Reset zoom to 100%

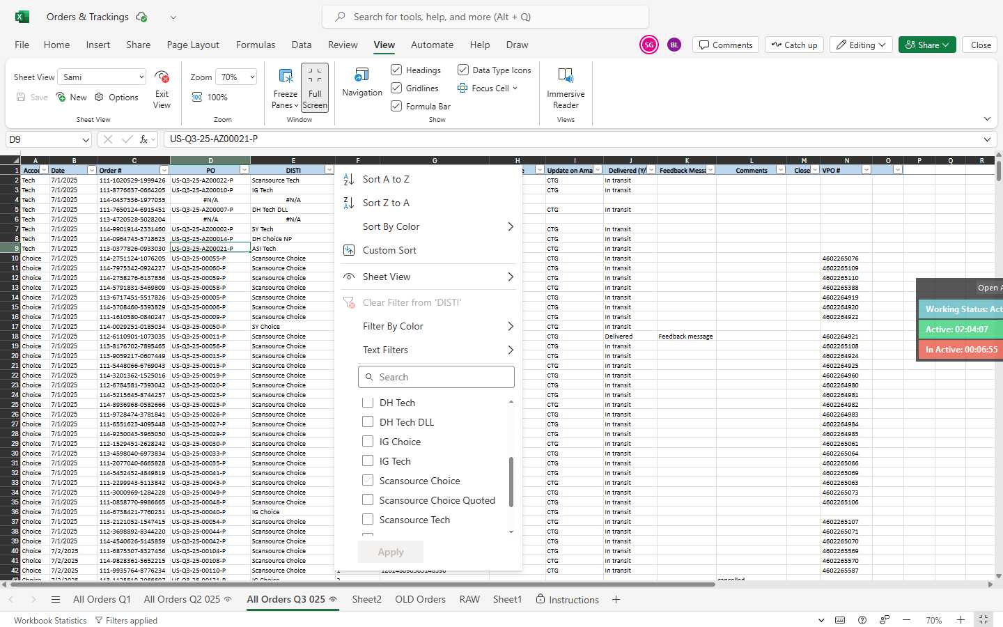point(210,98)
